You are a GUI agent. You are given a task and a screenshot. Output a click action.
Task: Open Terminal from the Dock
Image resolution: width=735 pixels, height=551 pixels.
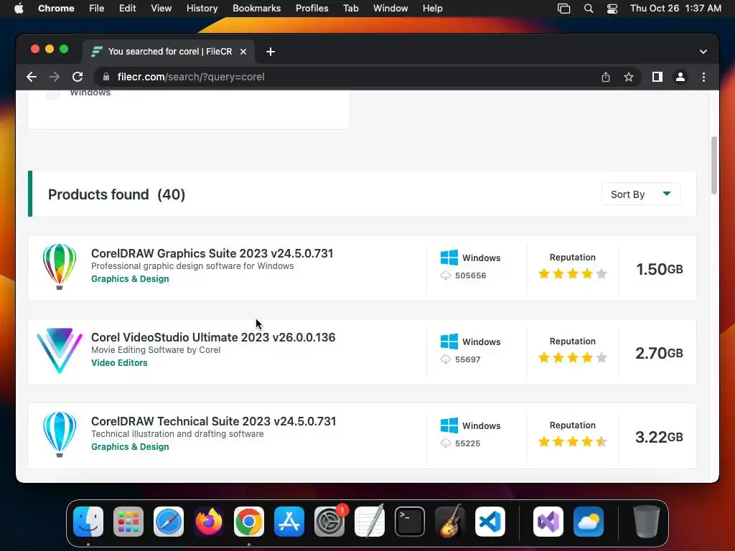coord(410,522)
